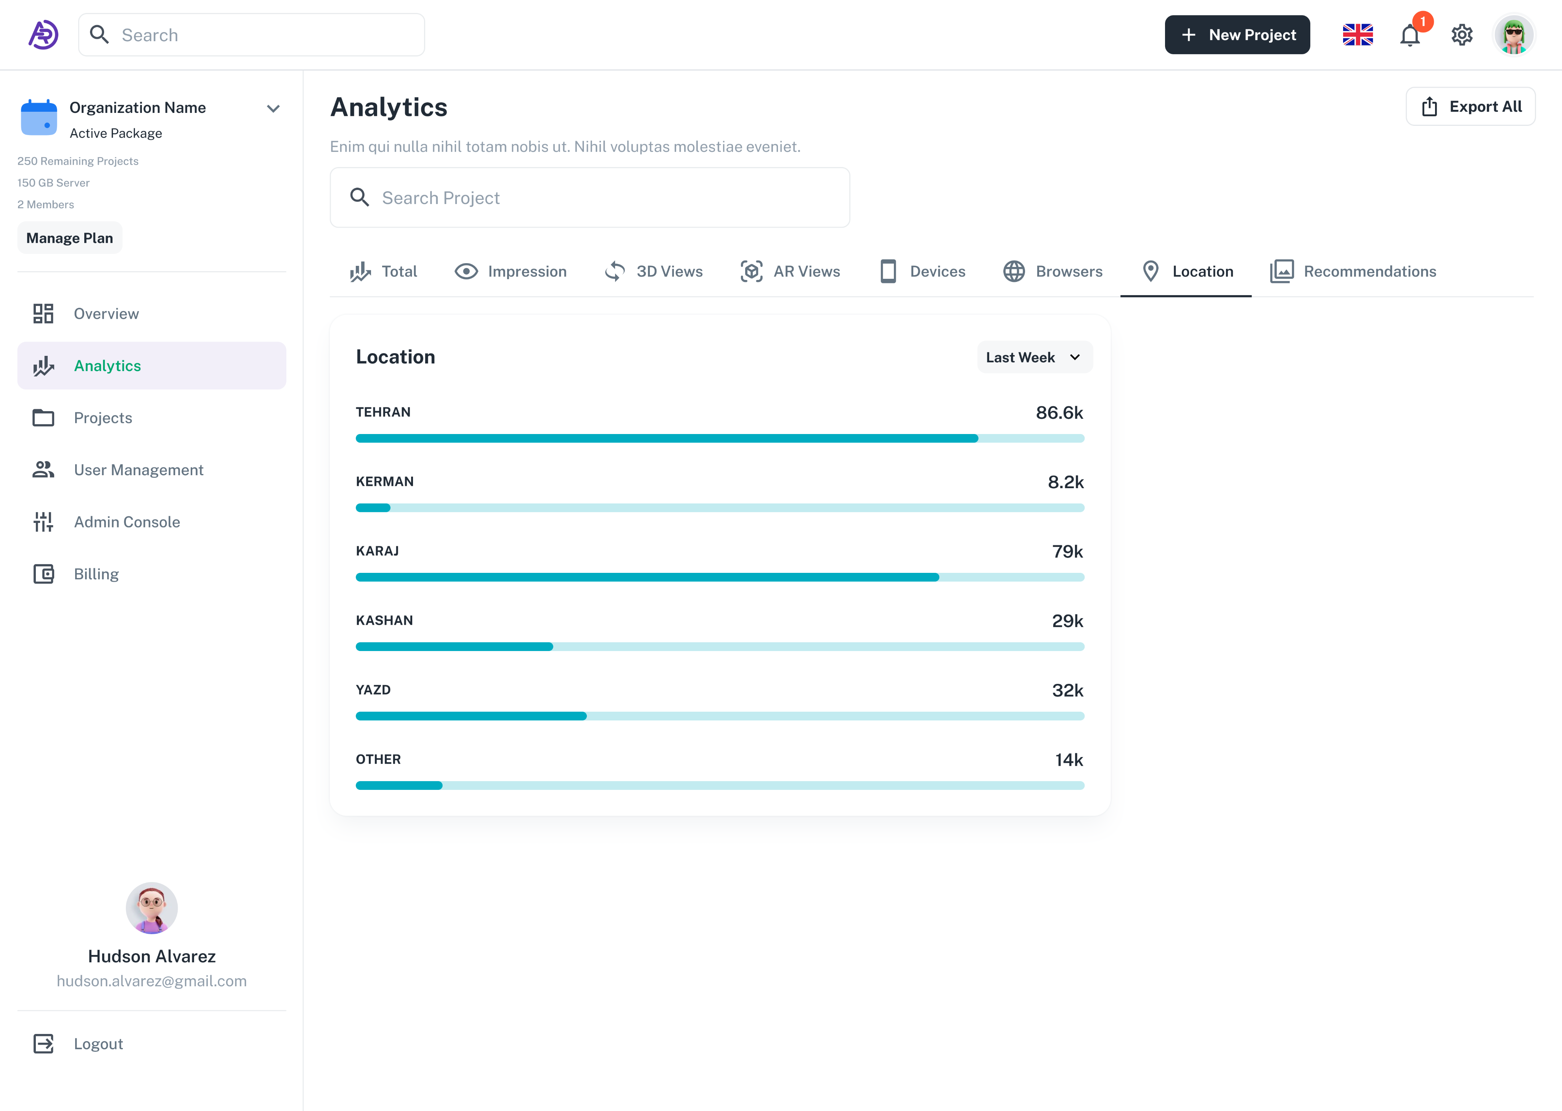The width and height of the screenshot is (1562, 1111).
Task: Click the organization calendar icon
Action: point(39,118)
